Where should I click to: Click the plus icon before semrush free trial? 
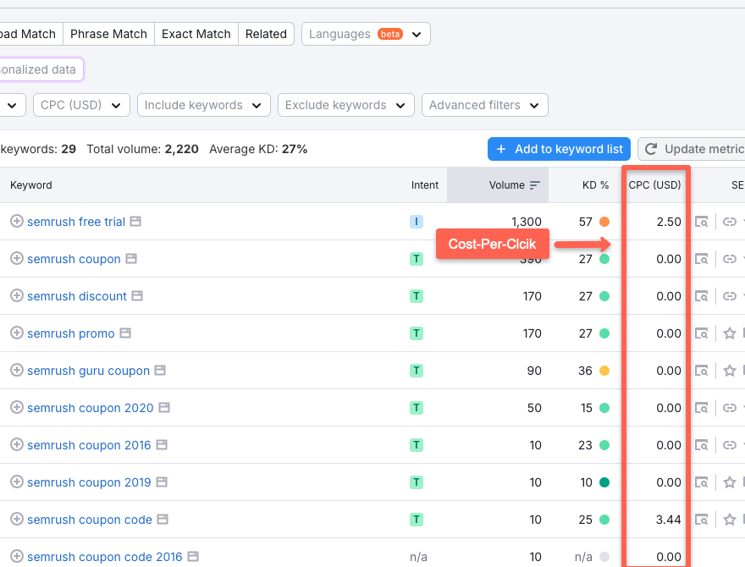pyautogui.click(x=16, y=222)
